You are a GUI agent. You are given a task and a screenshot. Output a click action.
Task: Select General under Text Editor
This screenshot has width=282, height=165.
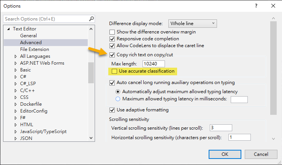coord(29,36)
